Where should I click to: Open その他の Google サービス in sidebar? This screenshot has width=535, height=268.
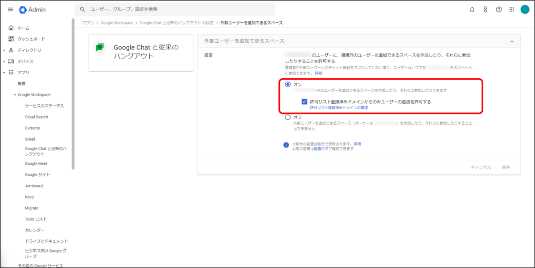[40, 266]
